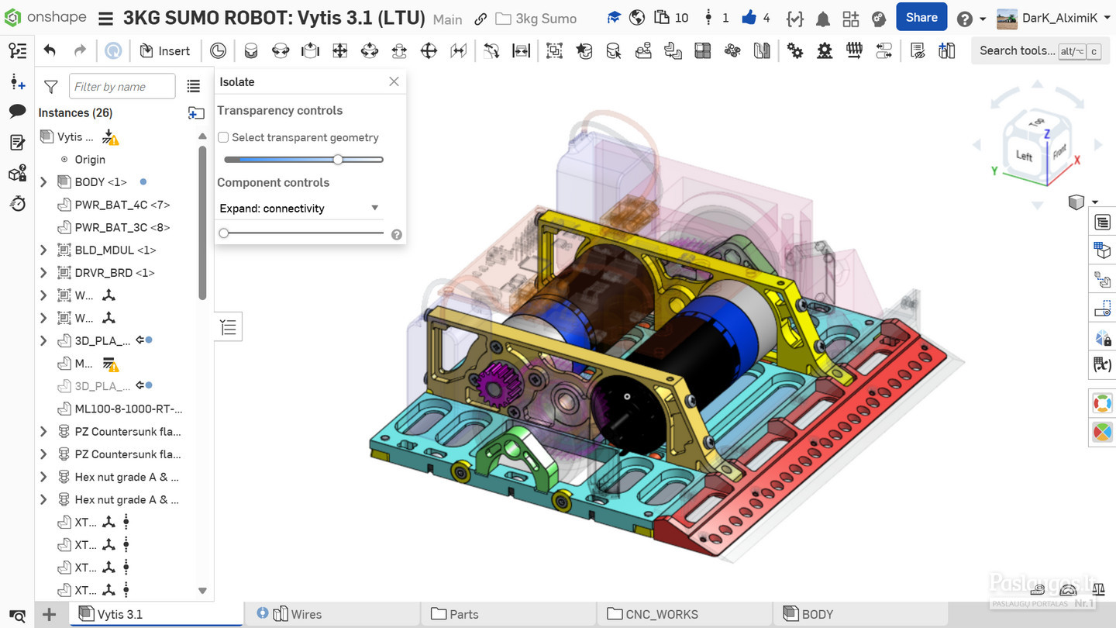Open the public globe icon

point(637,17)
